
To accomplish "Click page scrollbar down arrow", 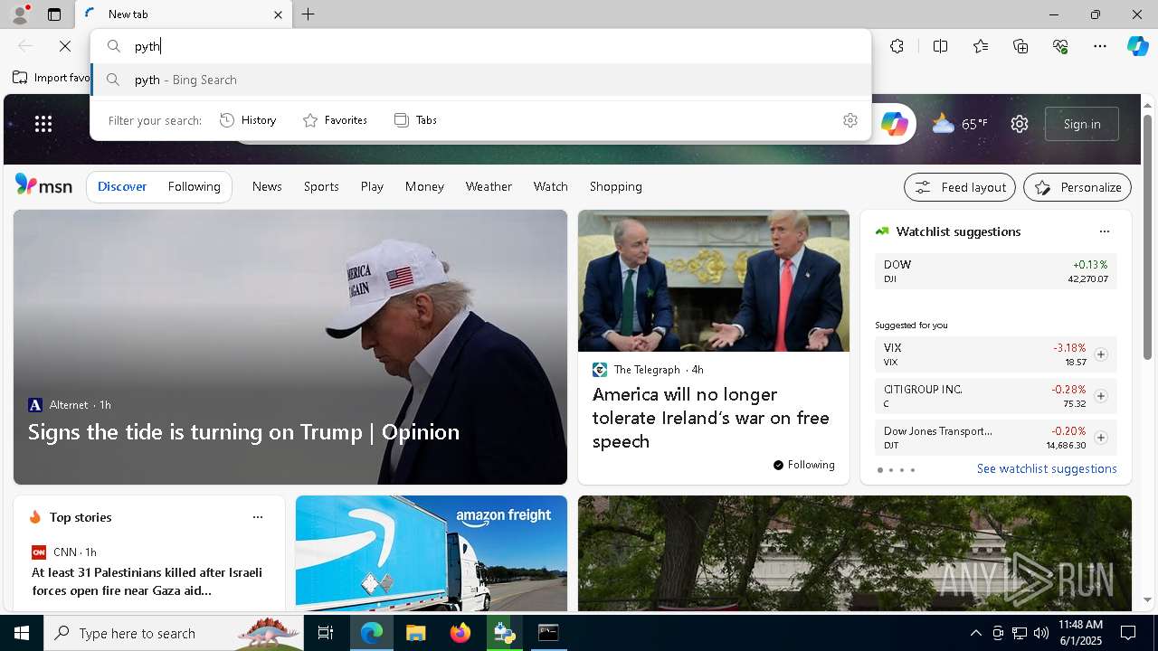I will pos(1148,599).
